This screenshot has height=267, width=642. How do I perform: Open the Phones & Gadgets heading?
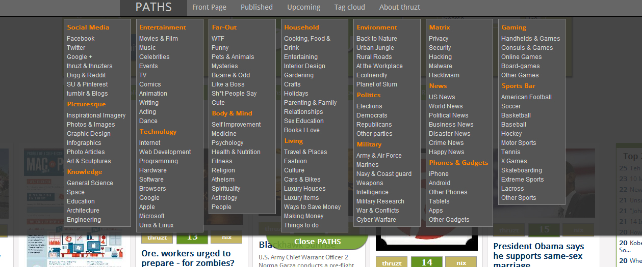[458, 163]
